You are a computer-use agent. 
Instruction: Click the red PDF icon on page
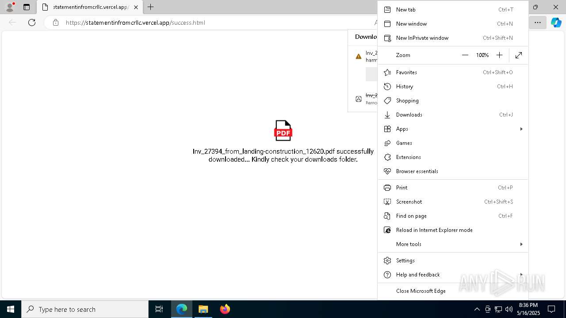283,131
